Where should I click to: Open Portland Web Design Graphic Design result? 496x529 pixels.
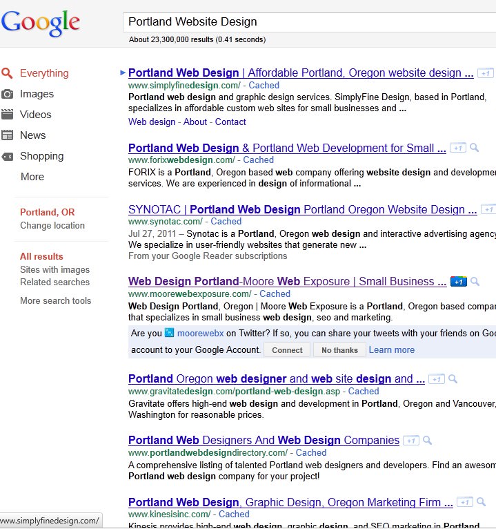pos(290,502)
